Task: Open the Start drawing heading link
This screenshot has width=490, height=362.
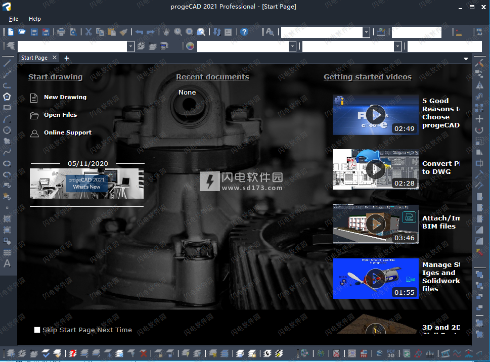Action: (x=55, y=77)
